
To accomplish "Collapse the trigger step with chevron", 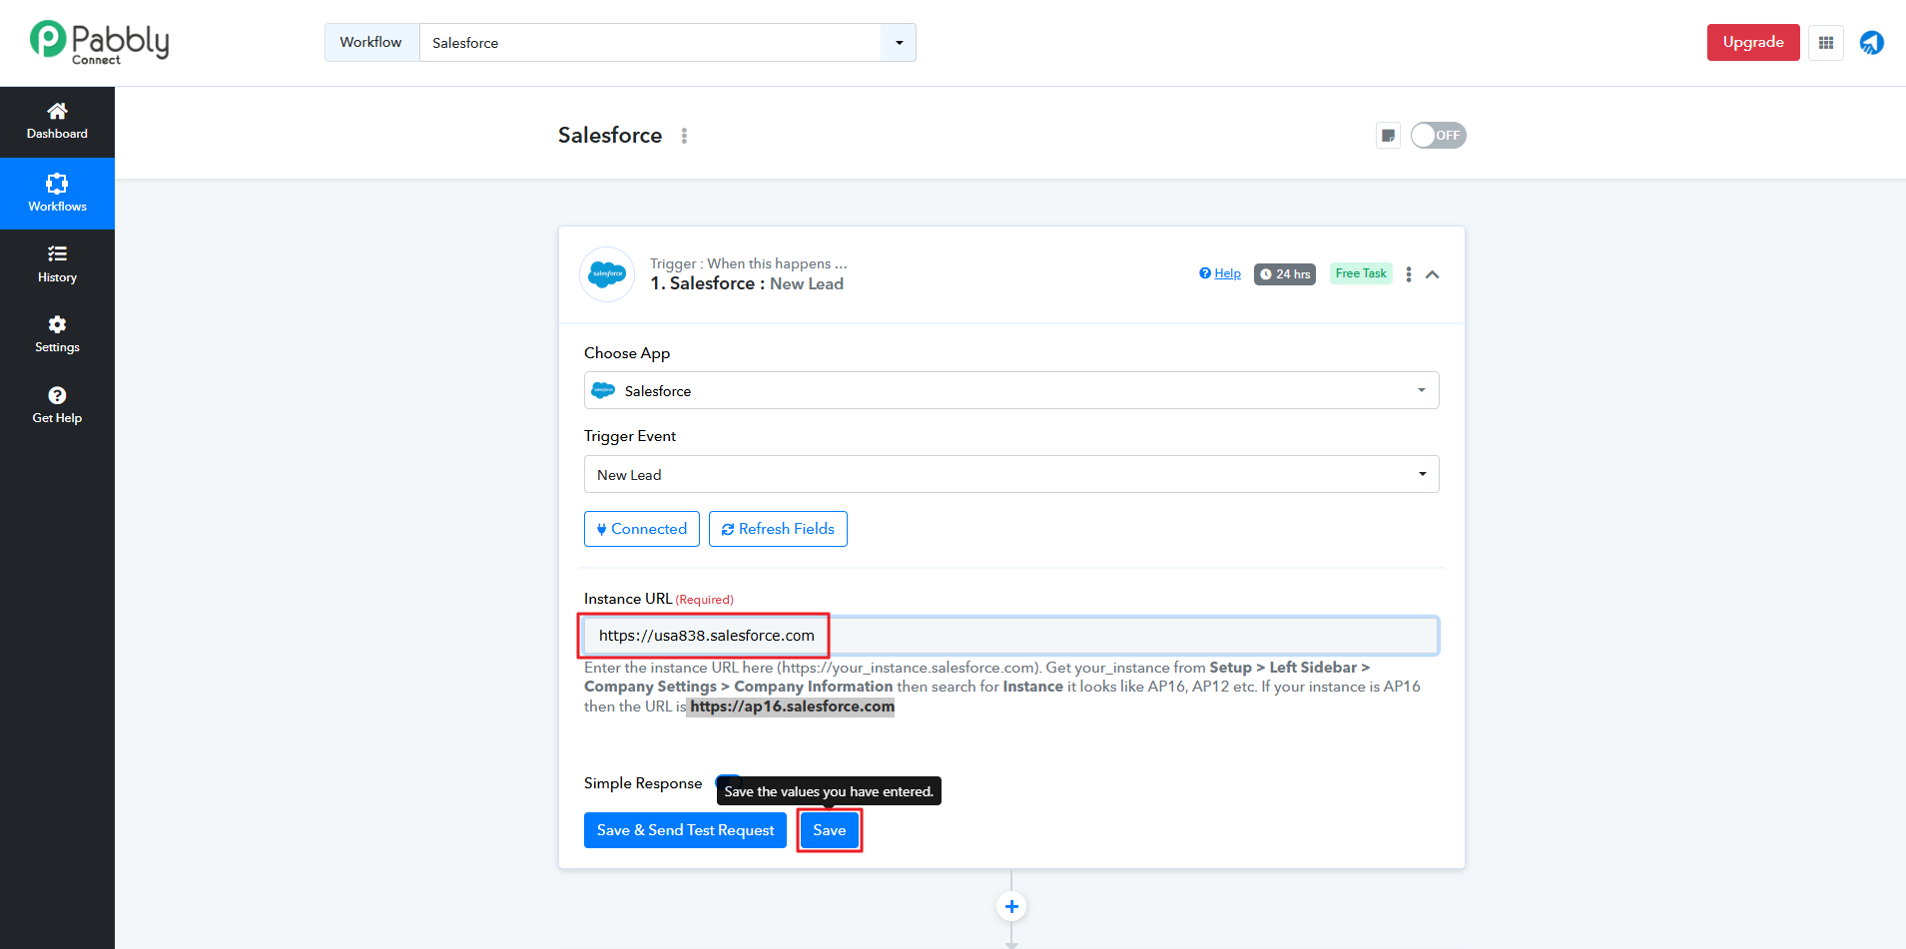I will 1433,274.
